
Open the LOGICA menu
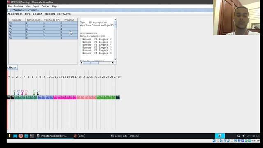coord(37,14)
